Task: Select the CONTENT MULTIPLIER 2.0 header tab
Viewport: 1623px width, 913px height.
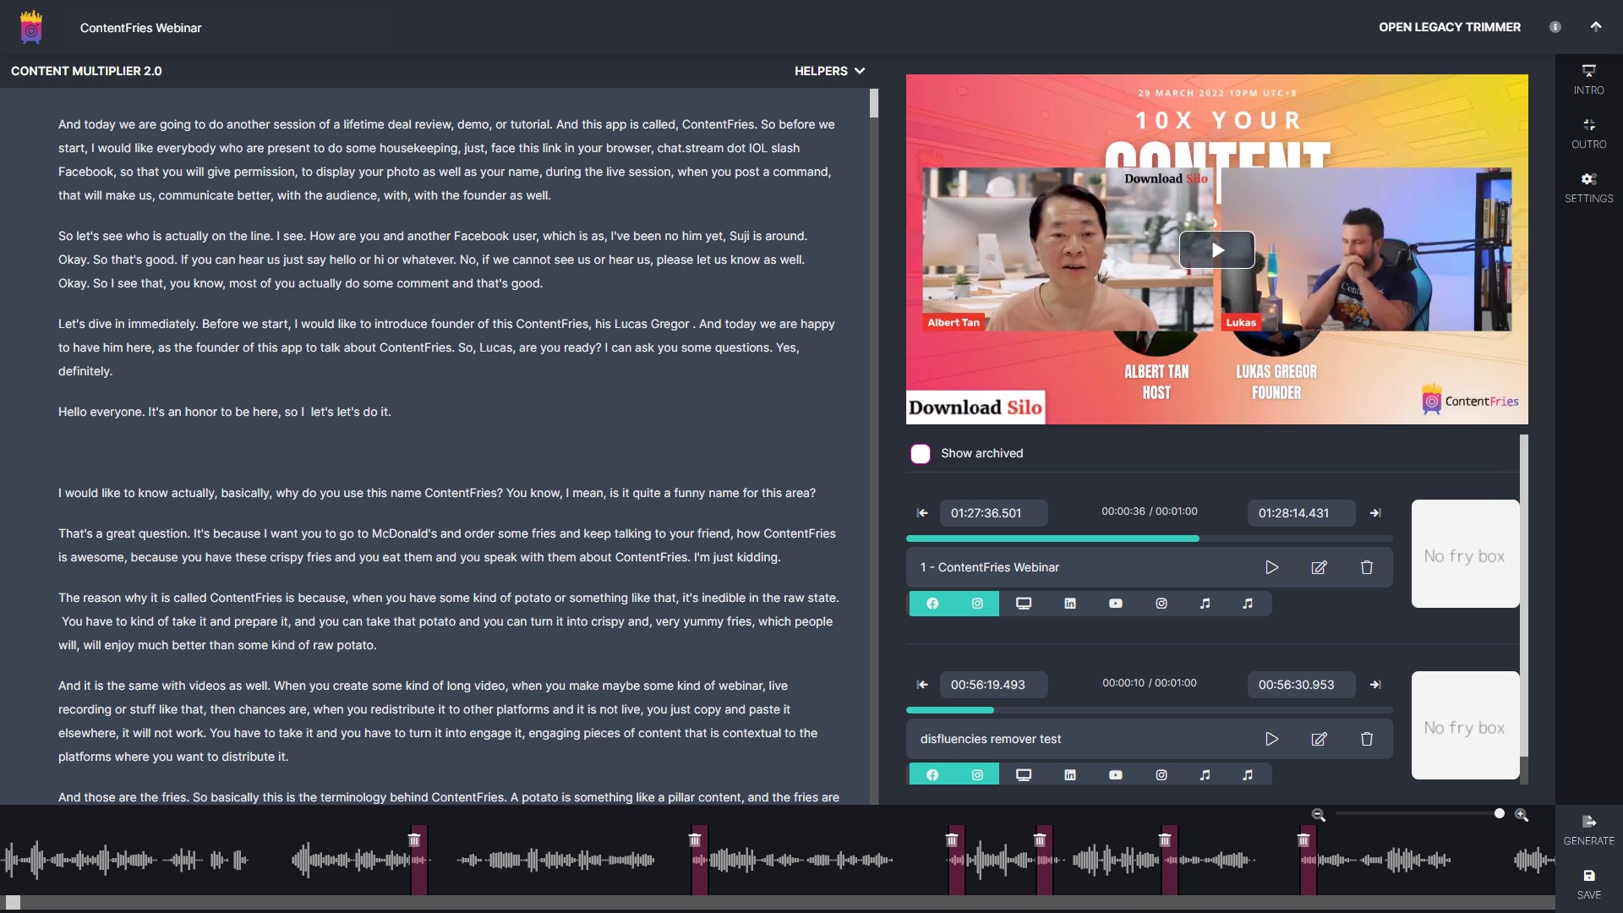Action: [86, 71]
